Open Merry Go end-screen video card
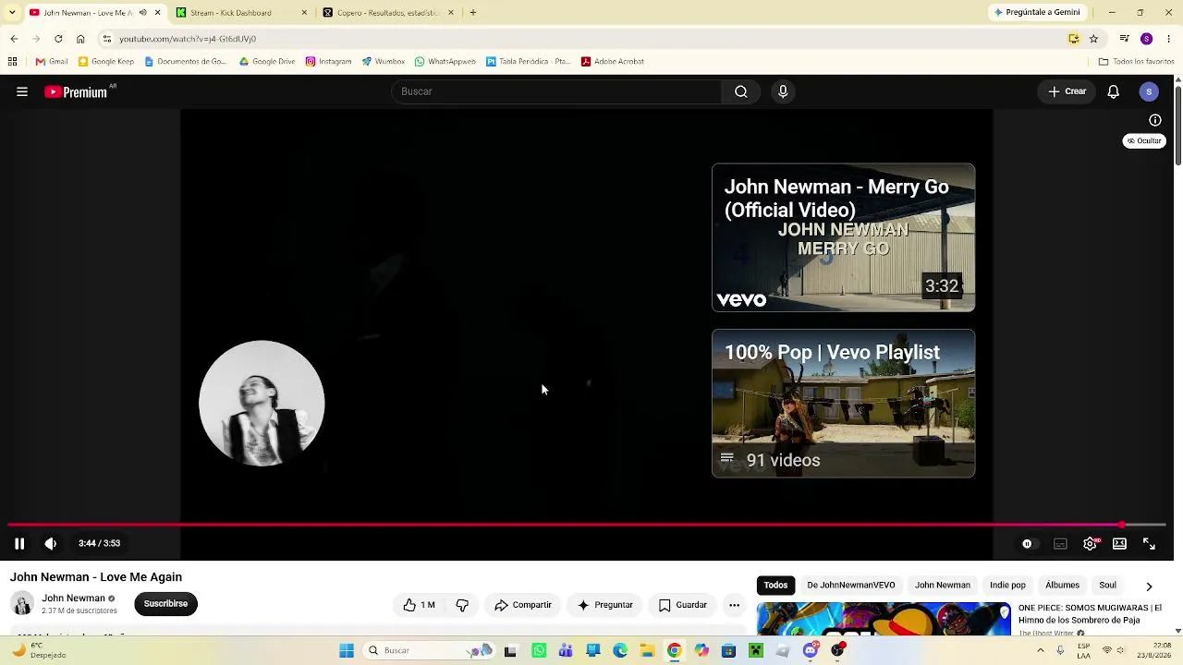Screen dimensions: 1183x665 point(843,237)
